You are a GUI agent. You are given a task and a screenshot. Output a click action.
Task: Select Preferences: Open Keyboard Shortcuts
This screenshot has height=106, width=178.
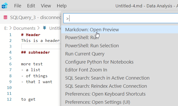105,94
